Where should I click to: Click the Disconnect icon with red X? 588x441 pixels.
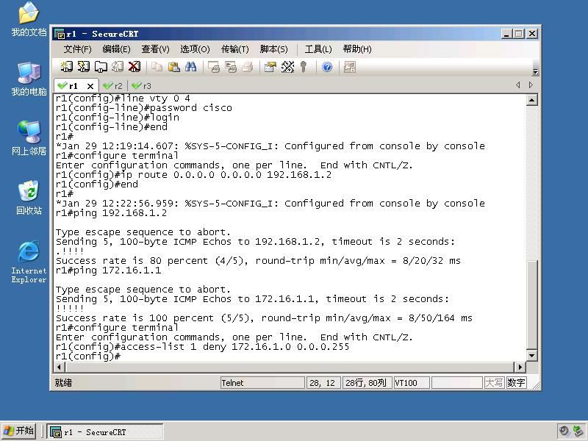135,67
